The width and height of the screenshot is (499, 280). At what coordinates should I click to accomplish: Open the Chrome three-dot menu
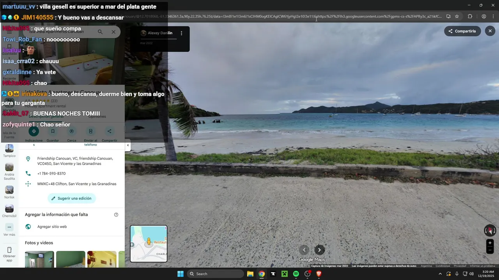pos(494,16)
